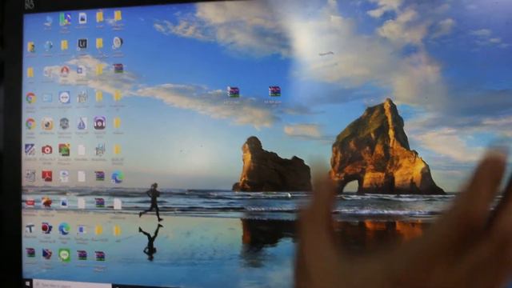512x288 pixels.
Task: Select the green and red square app icon
Action: tap(64, 150)
